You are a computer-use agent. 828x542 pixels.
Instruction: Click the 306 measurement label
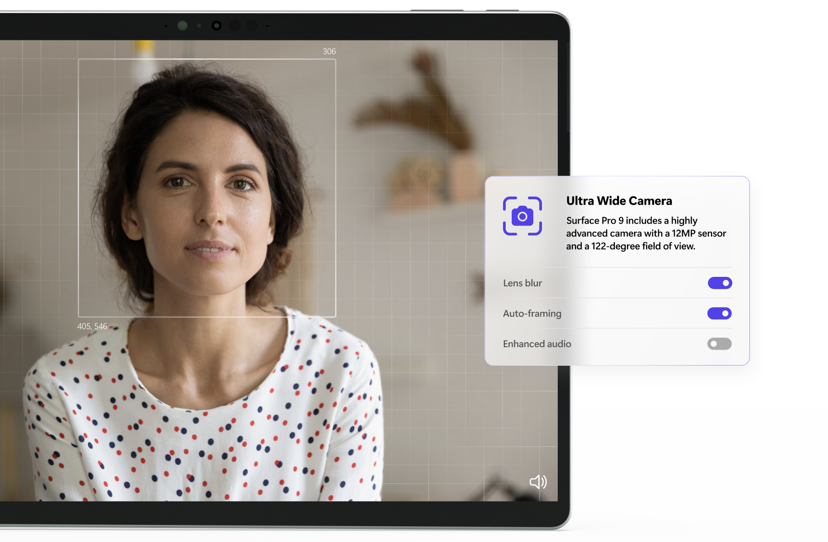pos(329,52)
